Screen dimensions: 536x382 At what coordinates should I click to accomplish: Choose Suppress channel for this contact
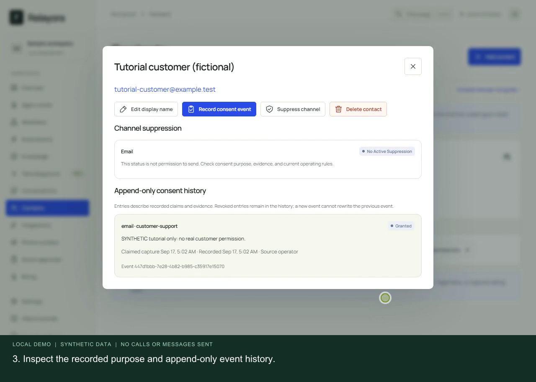click(293, 109)
